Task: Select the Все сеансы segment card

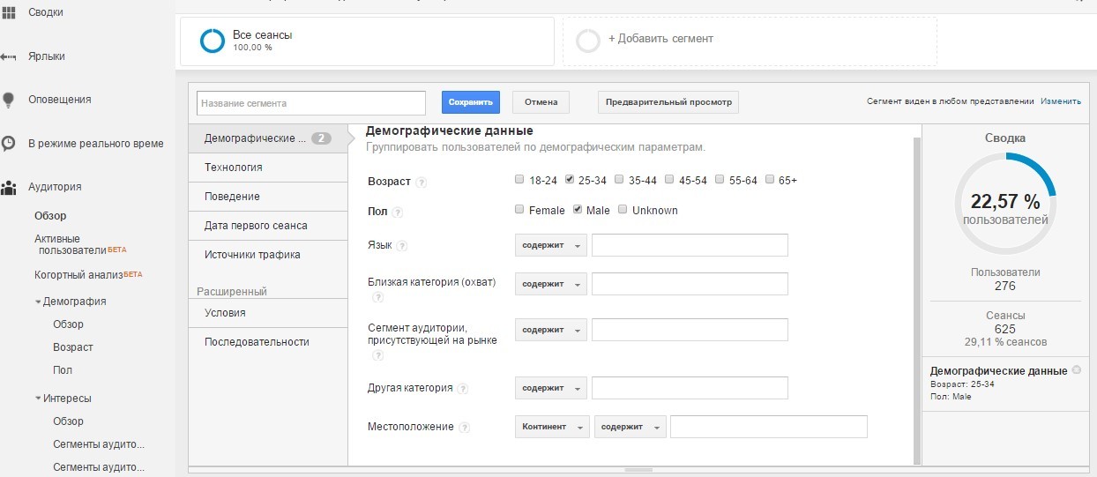Action: coord(367,41)
